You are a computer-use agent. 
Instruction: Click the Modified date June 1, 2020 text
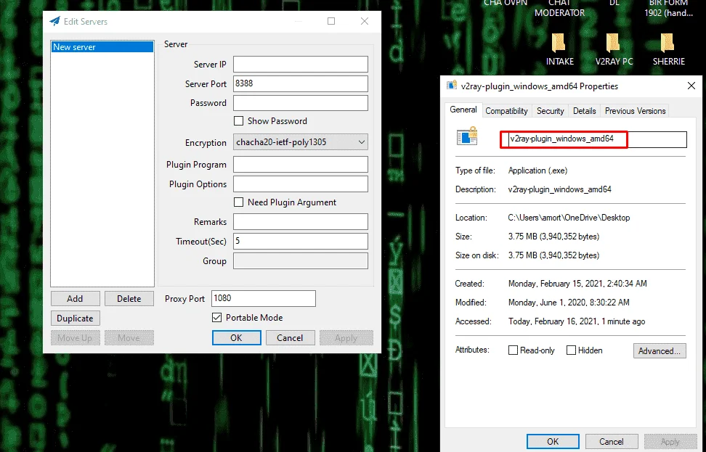(569, 303)
